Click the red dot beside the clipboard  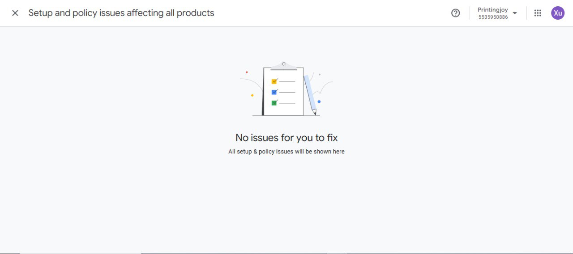pyautogui.click(x=247, y=72)
